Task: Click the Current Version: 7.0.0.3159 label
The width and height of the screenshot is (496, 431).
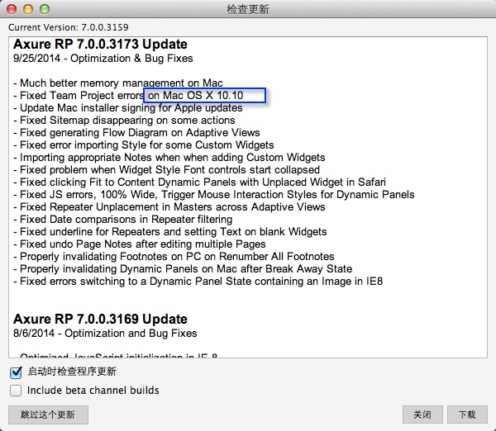Action: click(69, 27)
